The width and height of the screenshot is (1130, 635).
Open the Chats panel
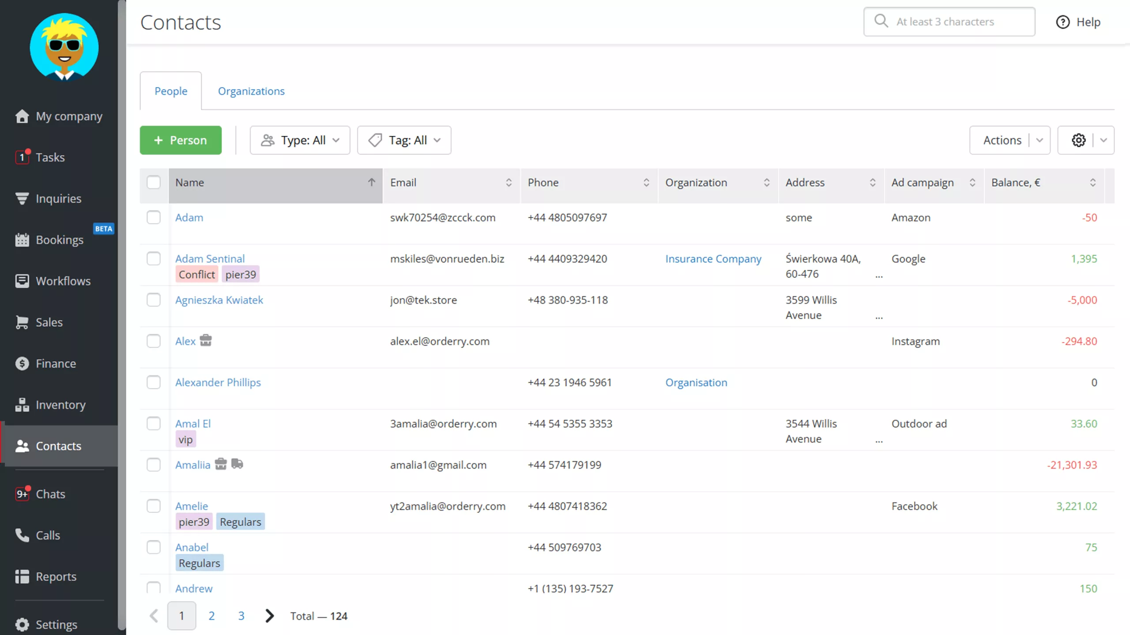[x=50, y=494]
